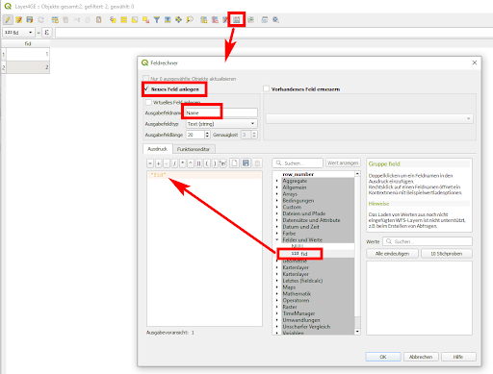Open the existing field selection dropdown
This screenshot has width=493, height=374.
point(369,118)
